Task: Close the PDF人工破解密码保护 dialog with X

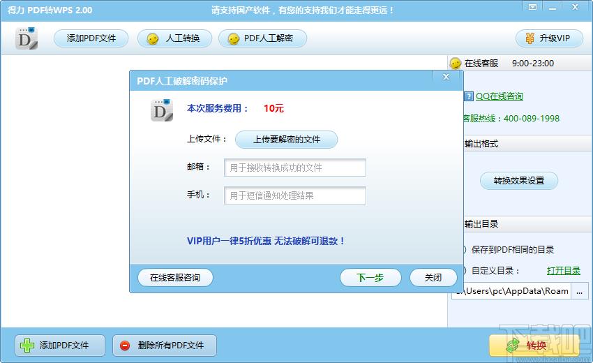Action: 446,77
